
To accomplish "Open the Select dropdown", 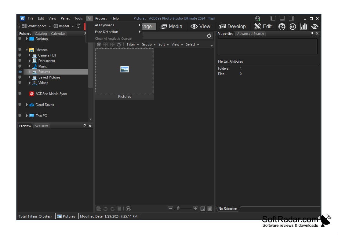I will (192, 44).
